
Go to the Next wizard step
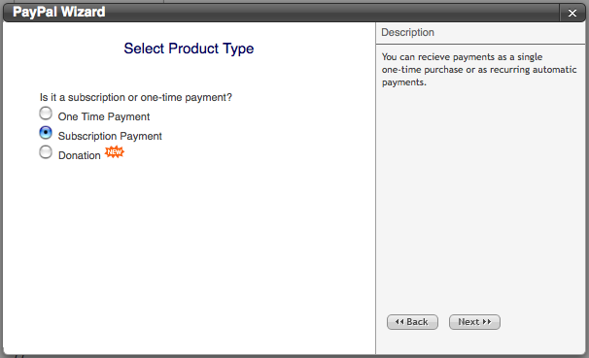coord(474,322)
